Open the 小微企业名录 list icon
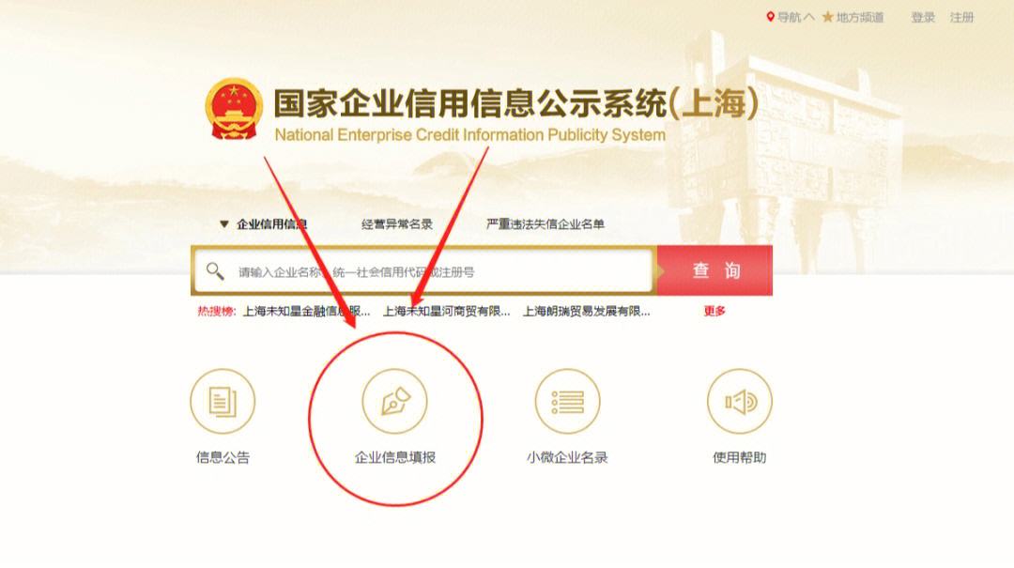 tap(567, 401)
